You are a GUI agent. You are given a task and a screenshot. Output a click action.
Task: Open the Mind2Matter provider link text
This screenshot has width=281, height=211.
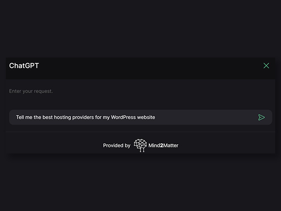163,145
